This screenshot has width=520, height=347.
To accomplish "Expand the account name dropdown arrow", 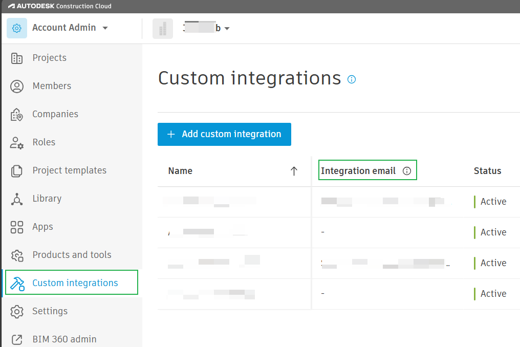I will point(227,29).
